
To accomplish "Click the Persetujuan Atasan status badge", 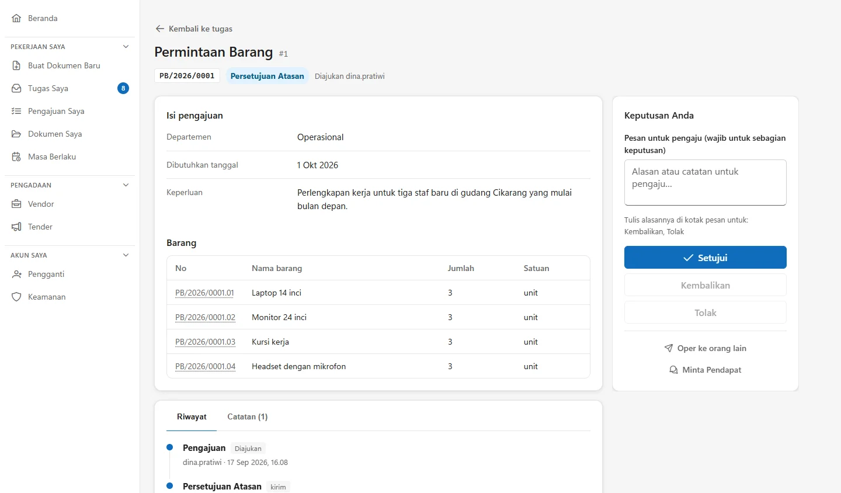I will [267, 76].
